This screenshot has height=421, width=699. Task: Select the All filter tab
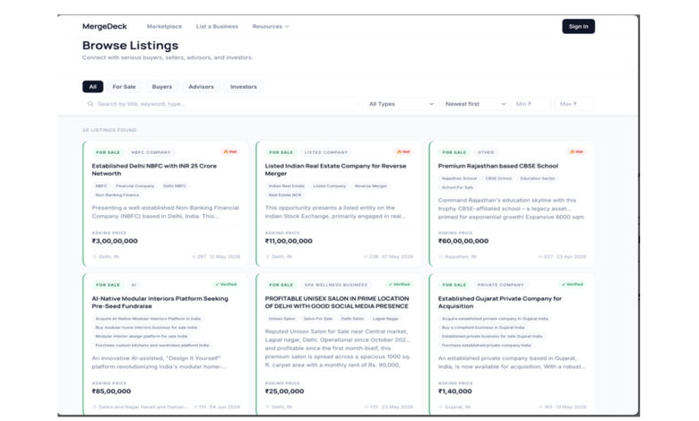tap(92, 86)
